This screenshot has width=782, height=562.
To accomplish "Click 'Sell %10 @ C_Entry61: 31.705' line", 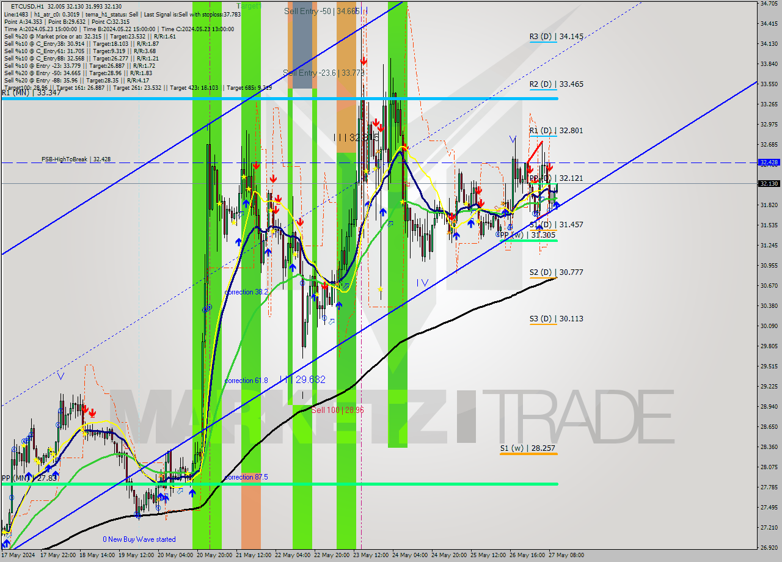I will [x=80, y=51].
